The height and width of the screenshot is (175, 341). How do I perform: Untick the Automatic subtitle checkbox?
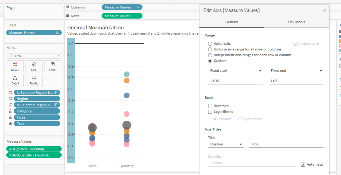pos(303,164)
